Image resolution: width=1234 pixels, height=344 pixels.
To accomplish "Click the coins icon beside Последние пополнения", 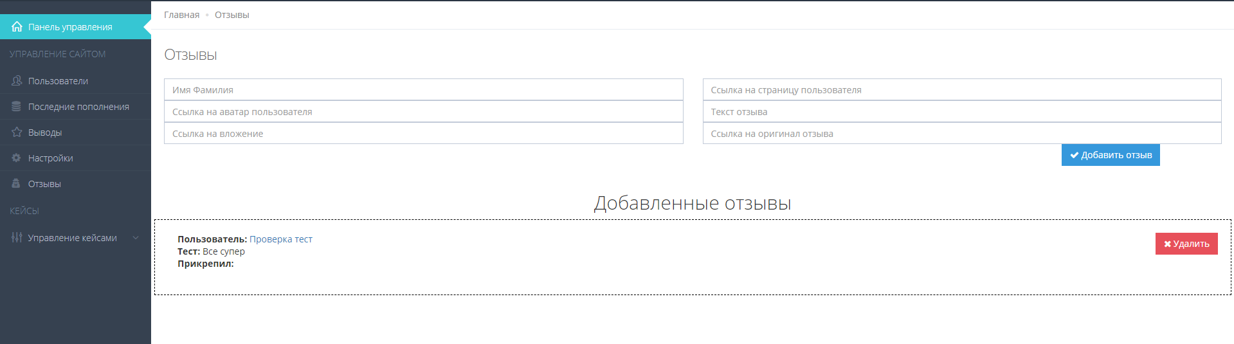I will coord(17,107).
